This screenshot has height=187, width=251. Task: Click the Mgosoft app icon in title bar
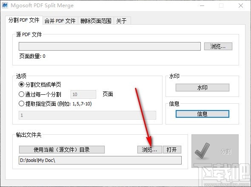pyautogui.click(x=5, y=5)
